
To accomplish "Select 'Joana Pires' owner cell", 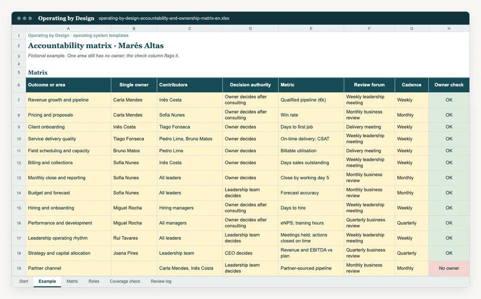I will click(134, 253).
